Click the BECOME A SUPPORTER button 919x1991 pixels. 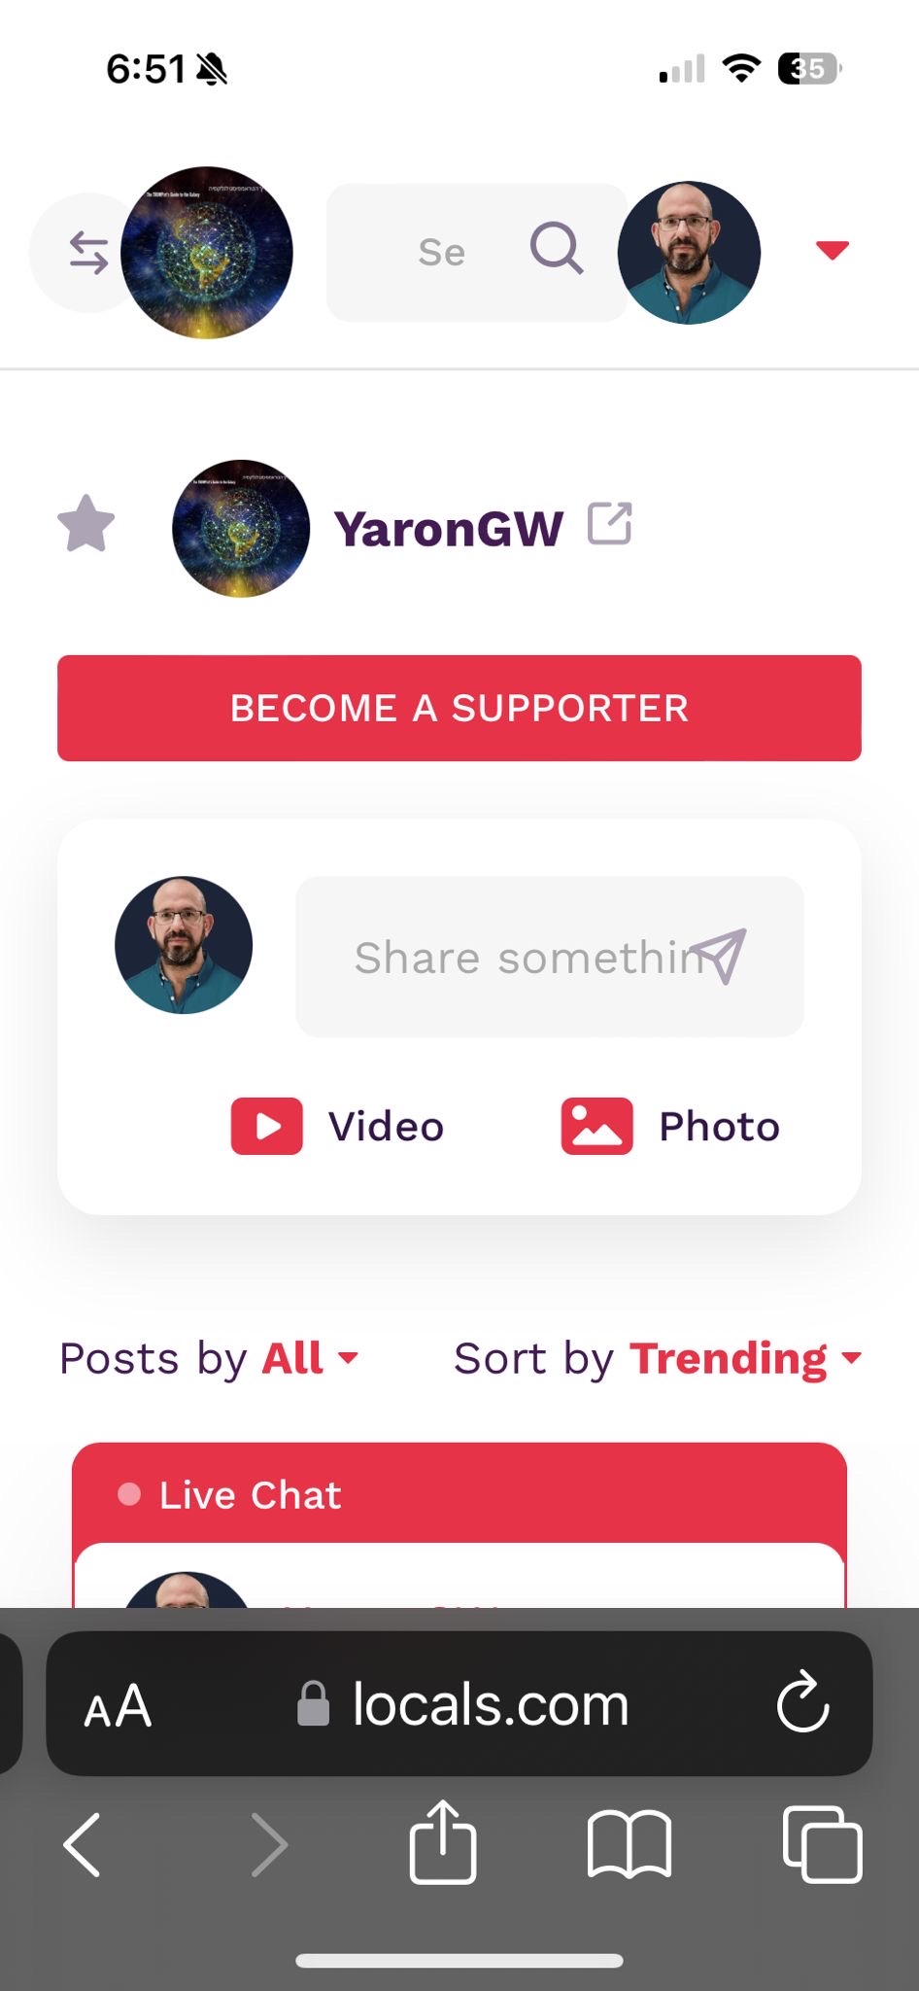[x=459, y=708]
